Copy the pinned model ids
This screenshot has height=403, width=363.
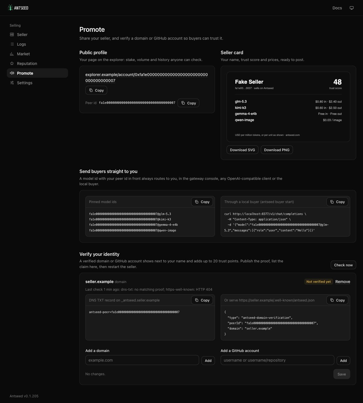202,202
